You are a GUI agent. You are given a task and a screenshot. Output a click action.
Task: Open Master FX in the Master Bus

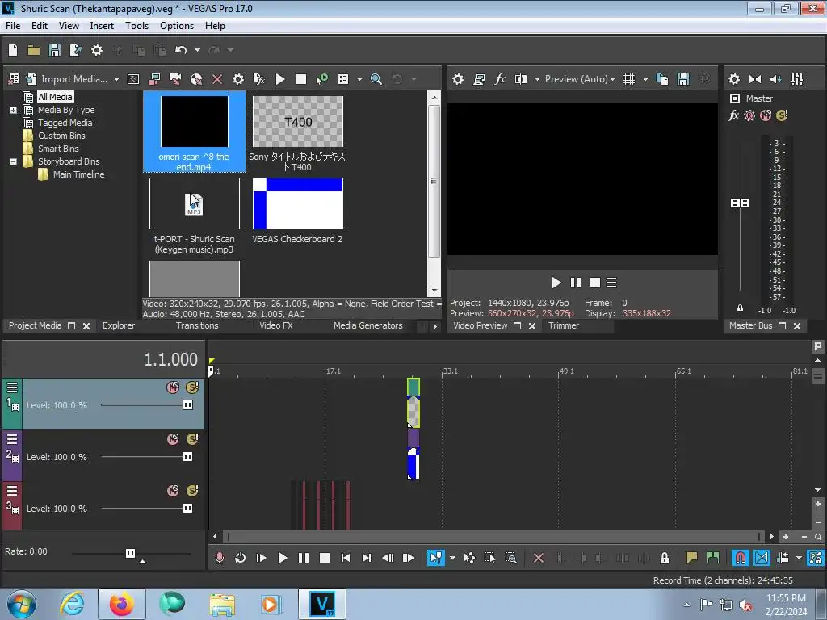coord(733,115)
